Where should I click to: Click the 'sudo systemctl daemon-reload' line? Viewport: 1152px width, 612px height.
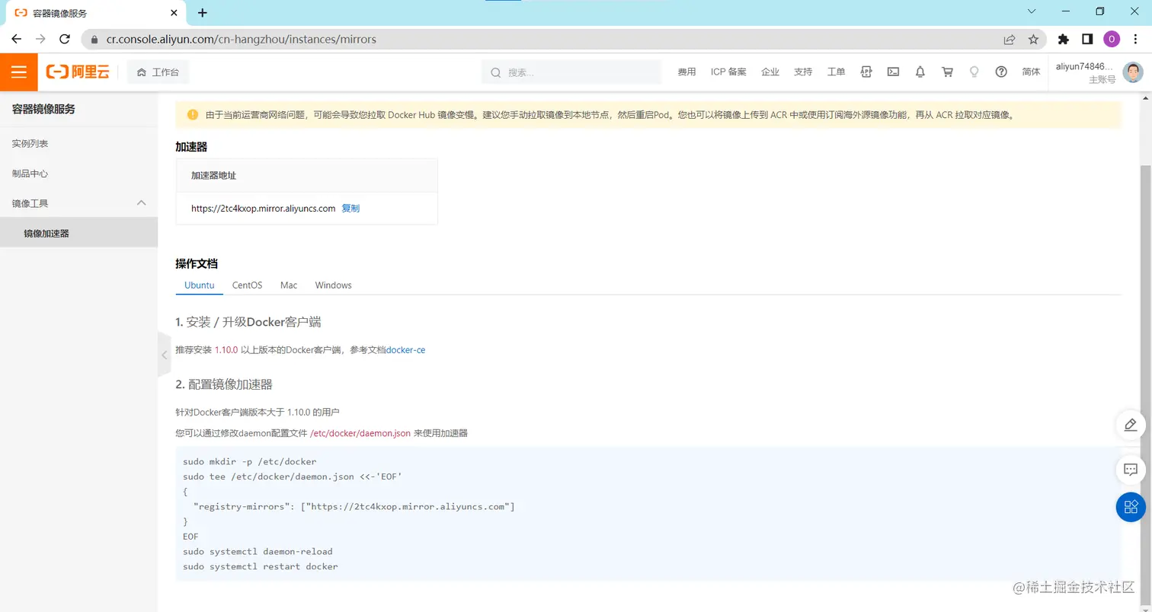click(x=258, y=551)
